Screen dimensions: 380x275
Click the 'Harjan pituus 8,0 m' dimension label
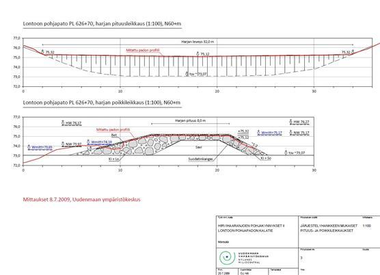(190, 120)
